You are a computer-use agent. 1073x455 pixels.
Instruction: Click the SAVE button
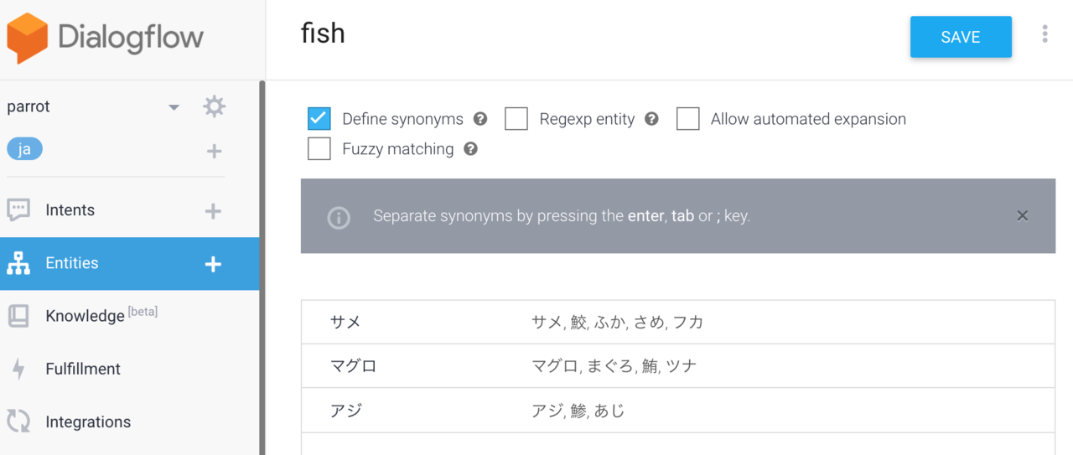(x=961, y=37)
